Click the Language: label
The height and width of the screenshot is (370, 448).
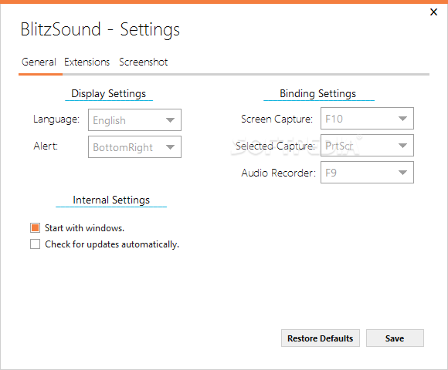(x=56, y=119)
